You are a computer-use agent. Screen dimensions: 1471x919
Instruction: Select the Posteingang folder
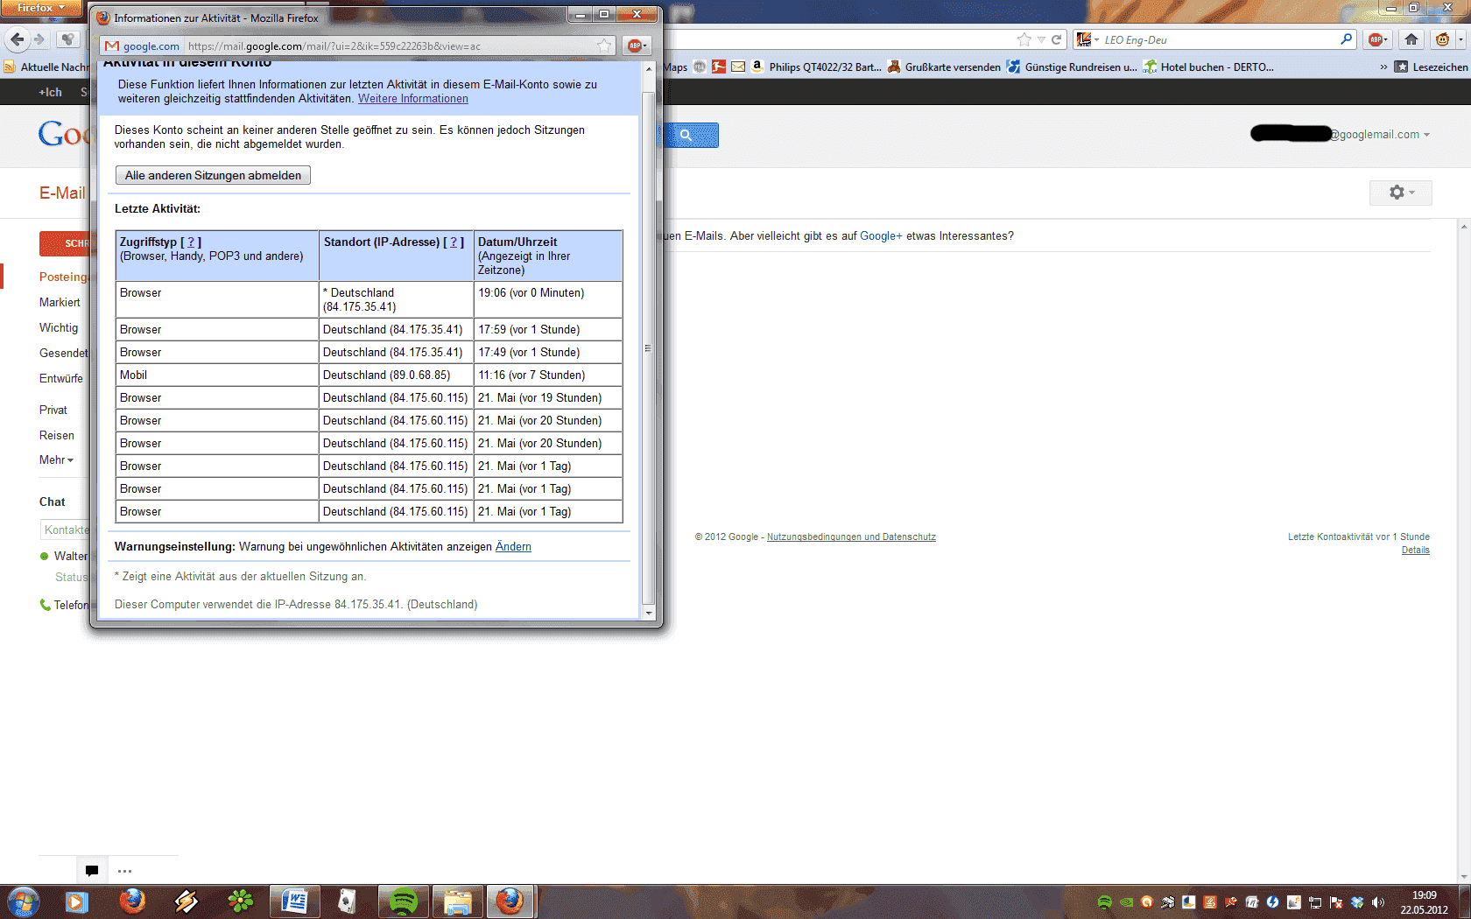tap(63, 277)
